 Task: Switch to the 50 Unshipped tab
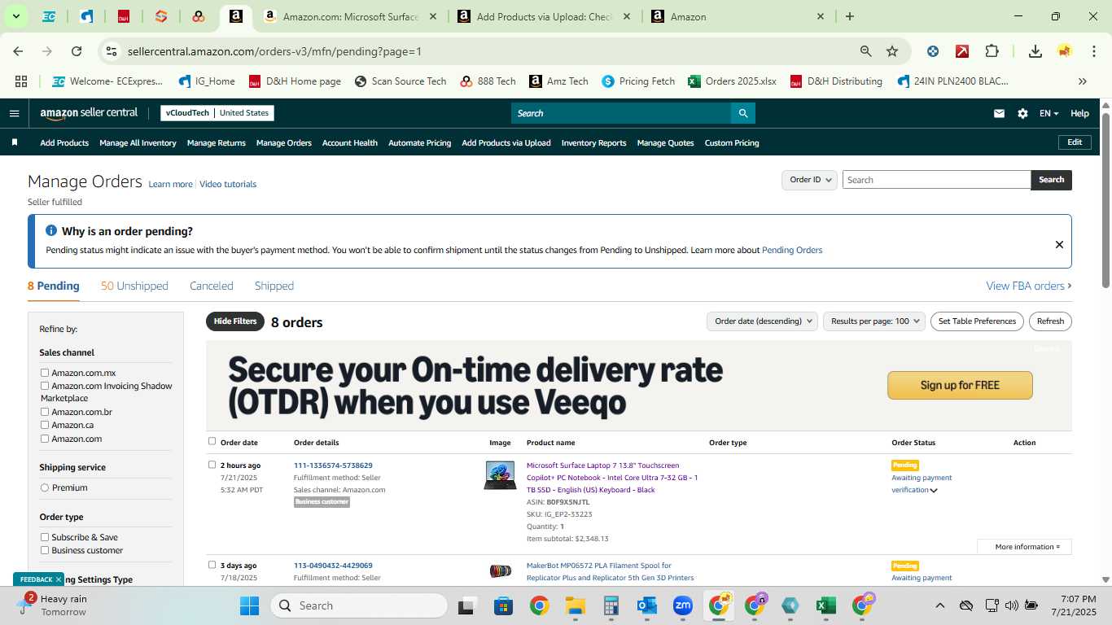coord(134,286)
